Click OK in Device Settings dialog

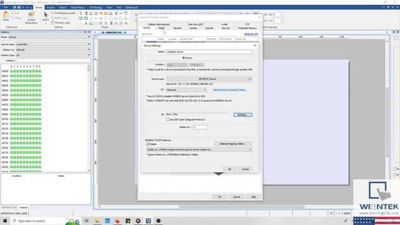(x=229, y=169)
